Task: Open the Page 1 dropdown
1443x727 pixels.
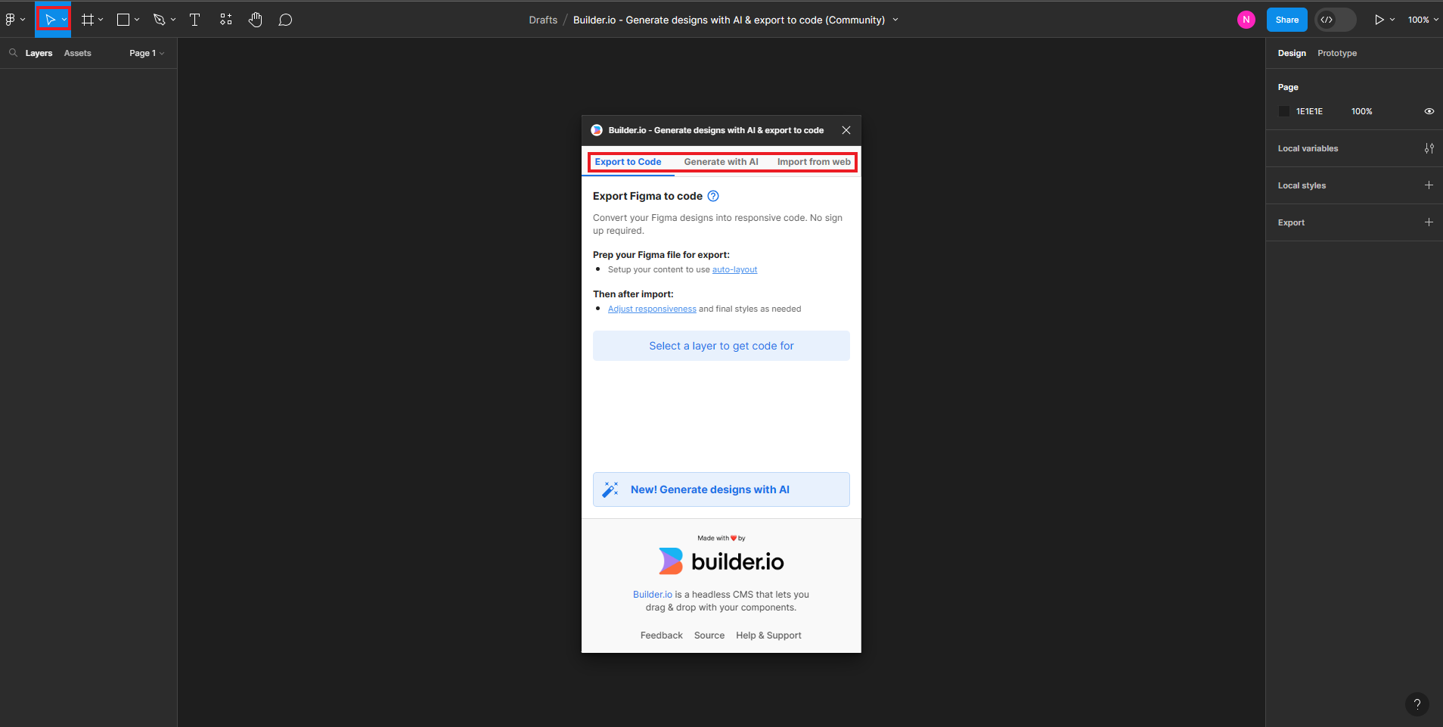Action: (147, 53)
